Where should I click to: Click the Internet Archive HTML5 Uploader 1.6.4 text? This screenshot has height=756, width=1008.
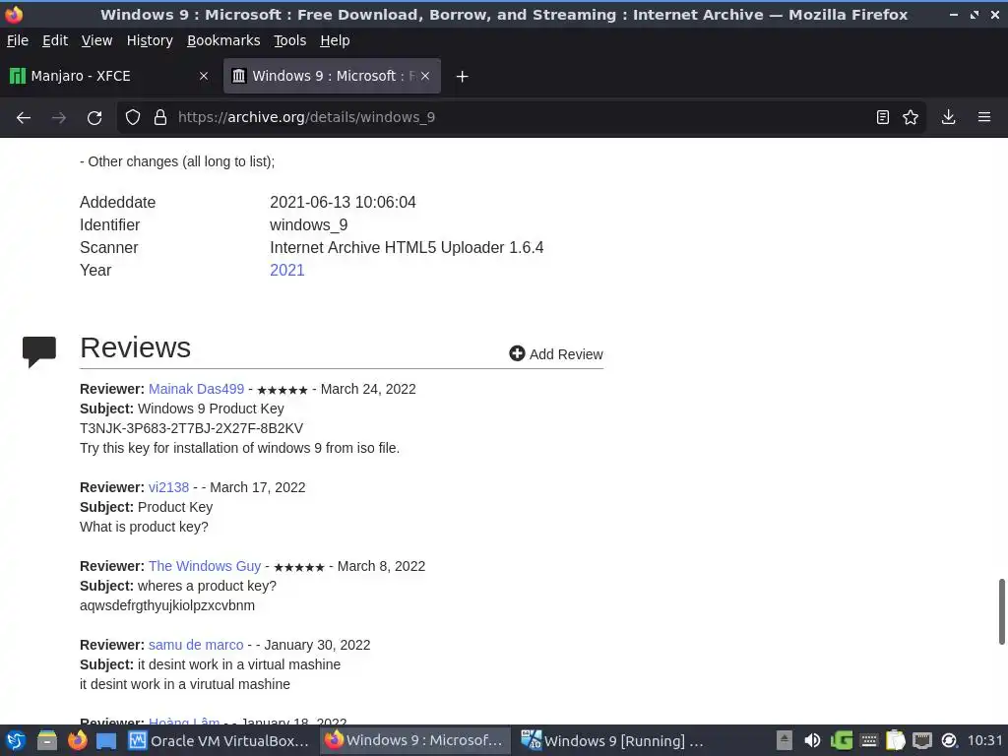[407, 247]
